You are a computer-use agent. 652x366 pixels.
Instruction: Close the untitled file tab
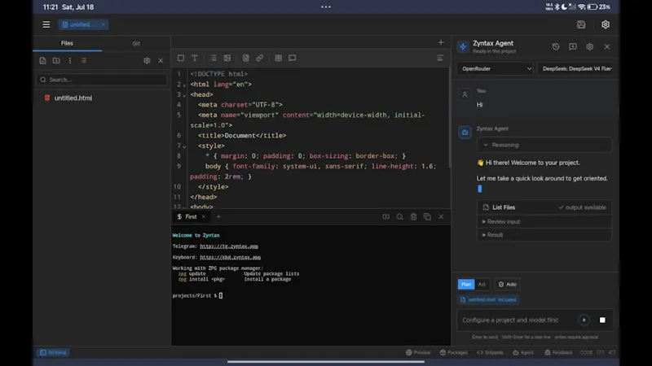coord(104,24)
